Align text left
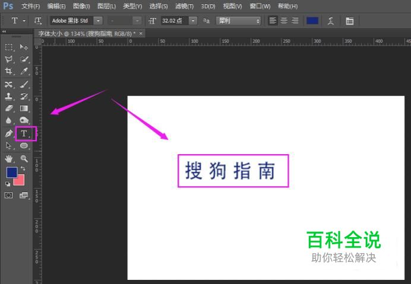This screenshot has width=411, height=284. coord(273,21)
